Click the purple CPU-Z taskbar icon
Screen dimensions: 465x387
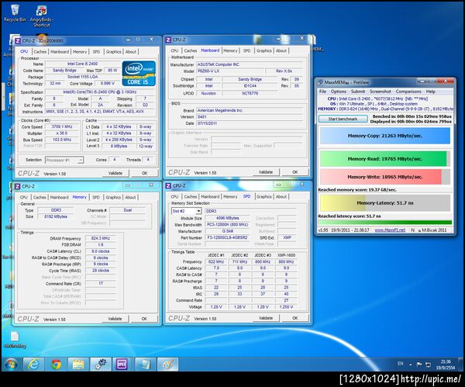(x=122, y=364)
